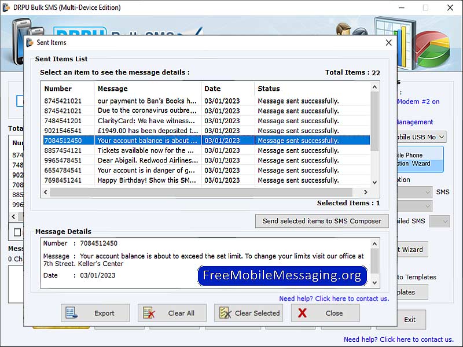Select row with number 9021546541

pos(207,131)
